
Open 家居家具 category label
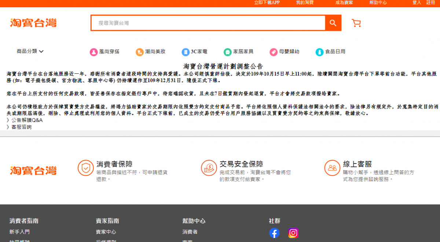pos(243,52)
